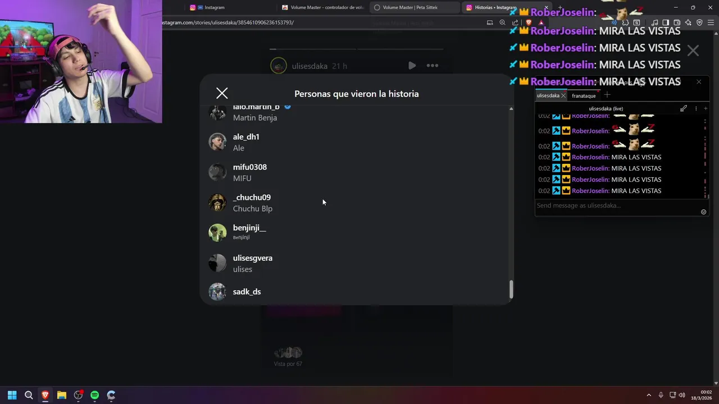The height and width of the screenshot is (404, 719).
Task: Click the viewer avatars above 'Vista por 67'
Action: [x=288, y=353]
